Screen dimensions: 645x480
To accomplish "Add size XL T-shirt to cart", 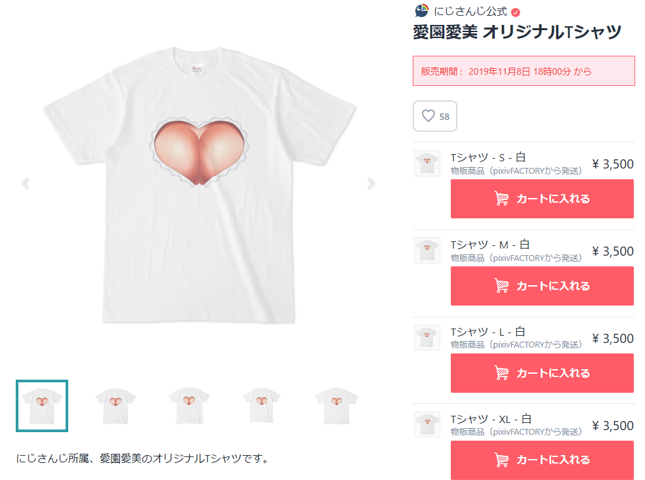I will 542,460.
